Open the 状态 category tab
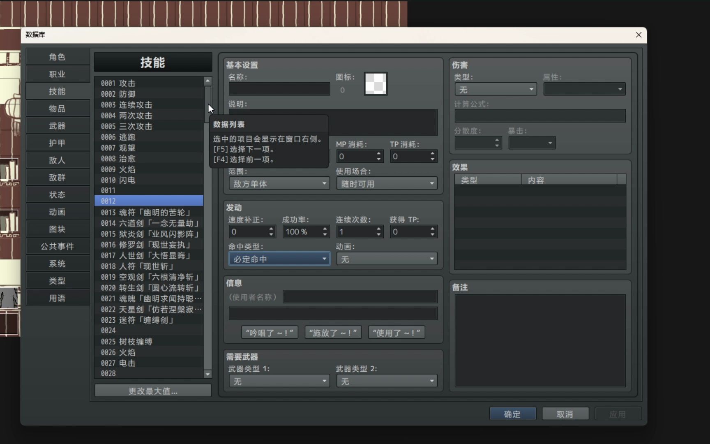 click(x=57, y=194)
